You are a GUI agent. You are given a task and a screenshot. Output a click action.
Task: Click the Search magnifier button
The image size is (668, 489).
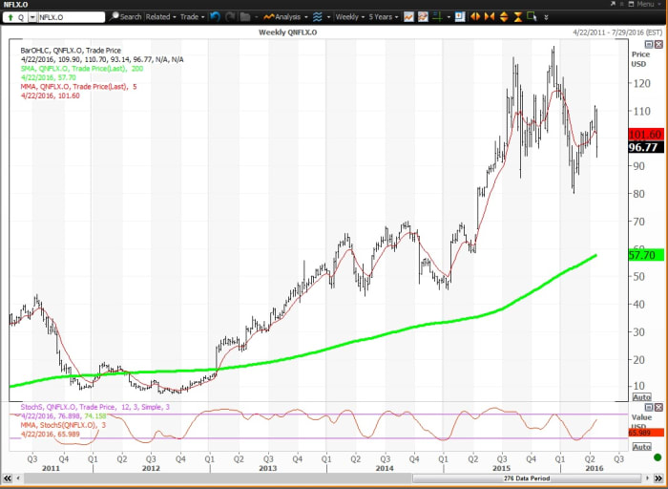(x=125, y=17)
